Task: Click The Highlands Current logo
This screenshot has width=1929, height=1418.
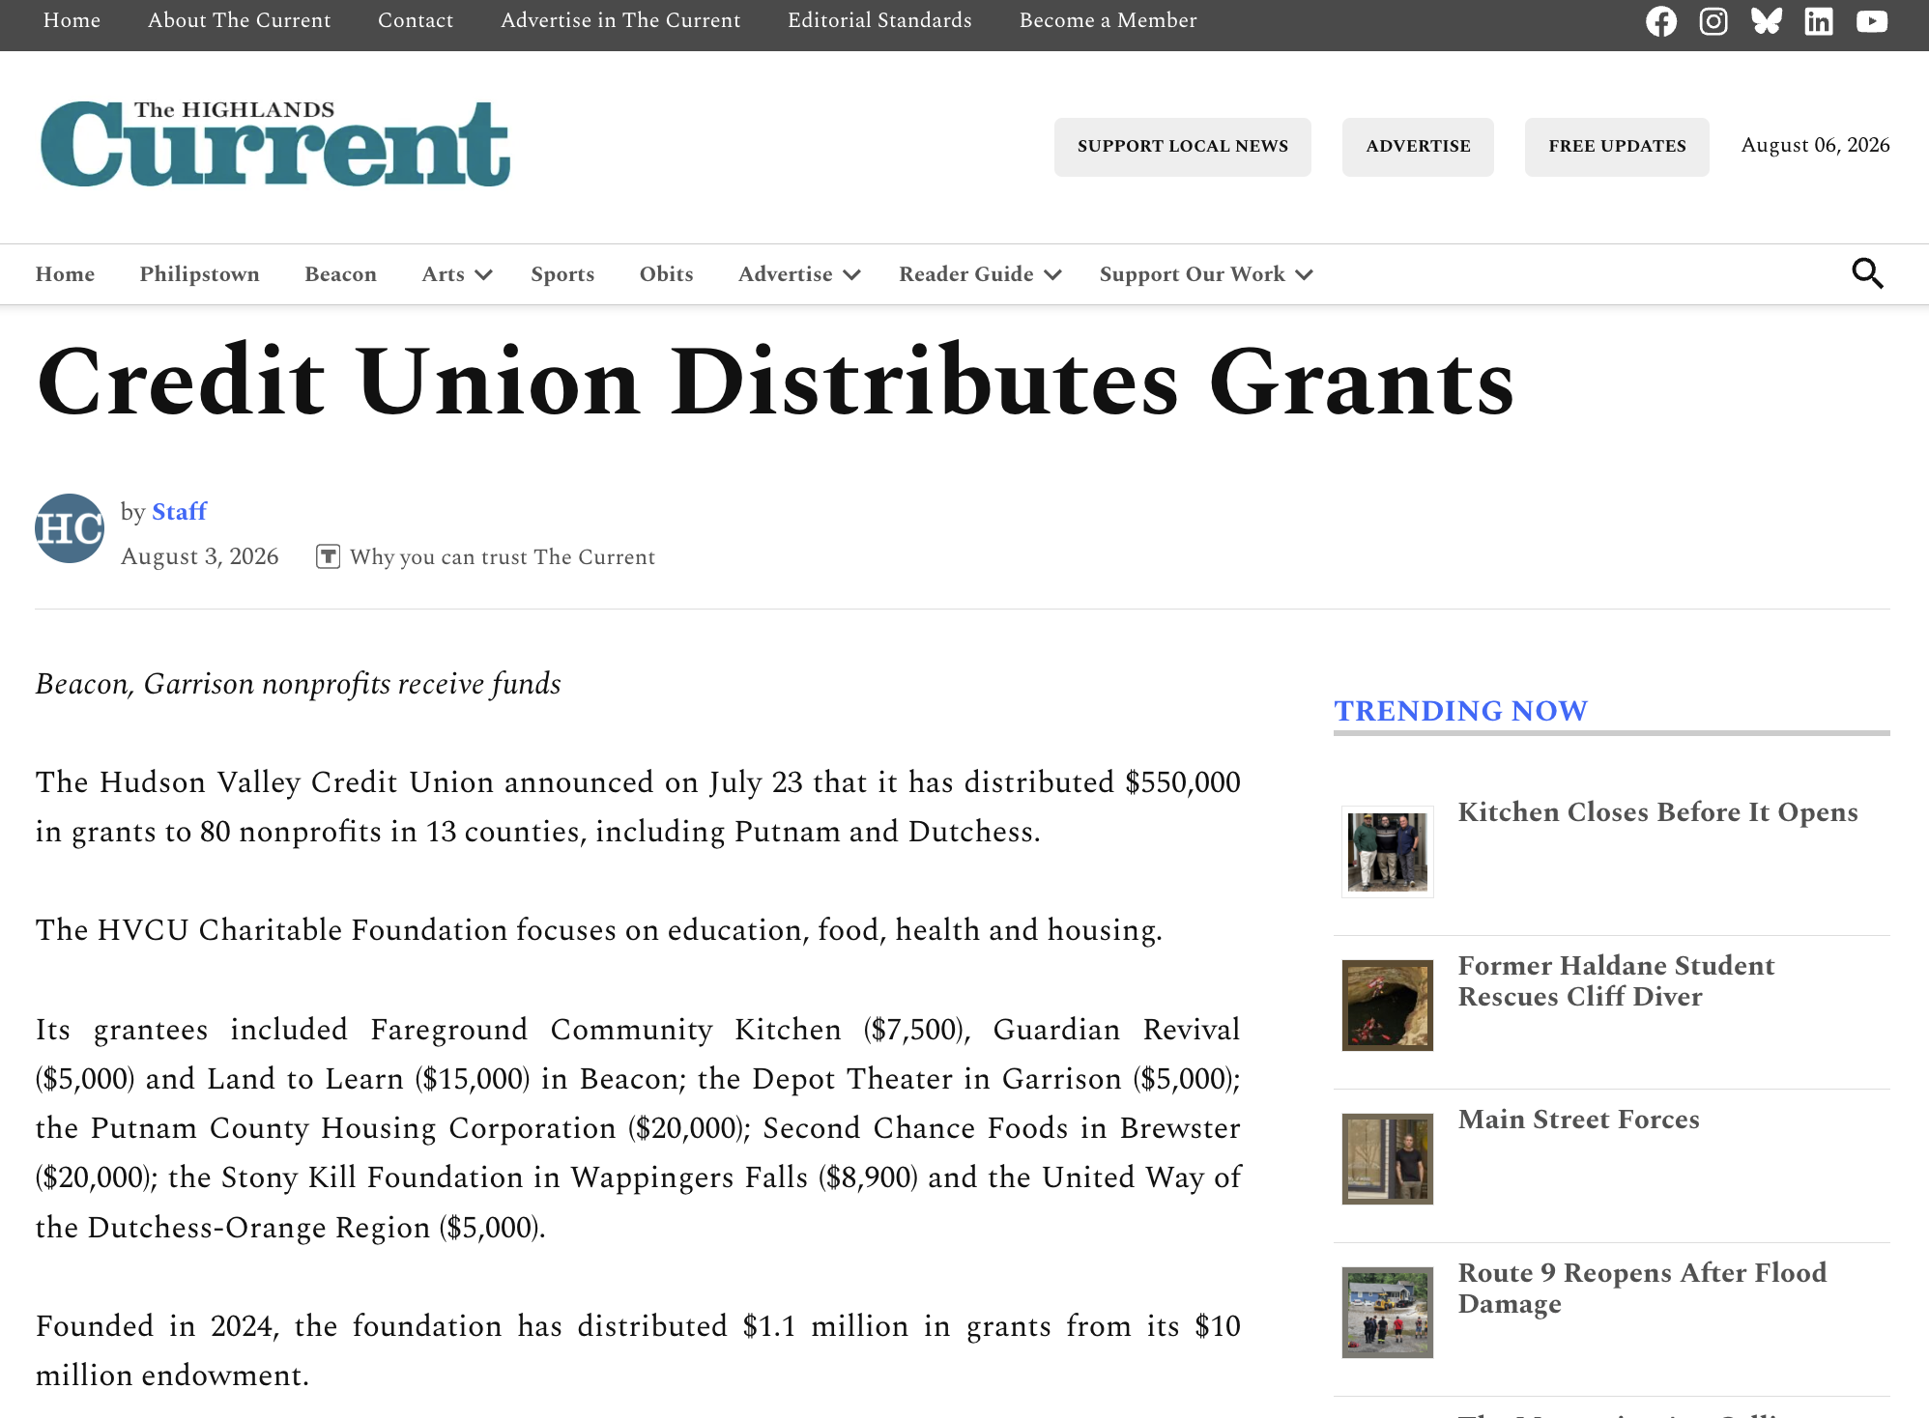Action: coord(275,144)
